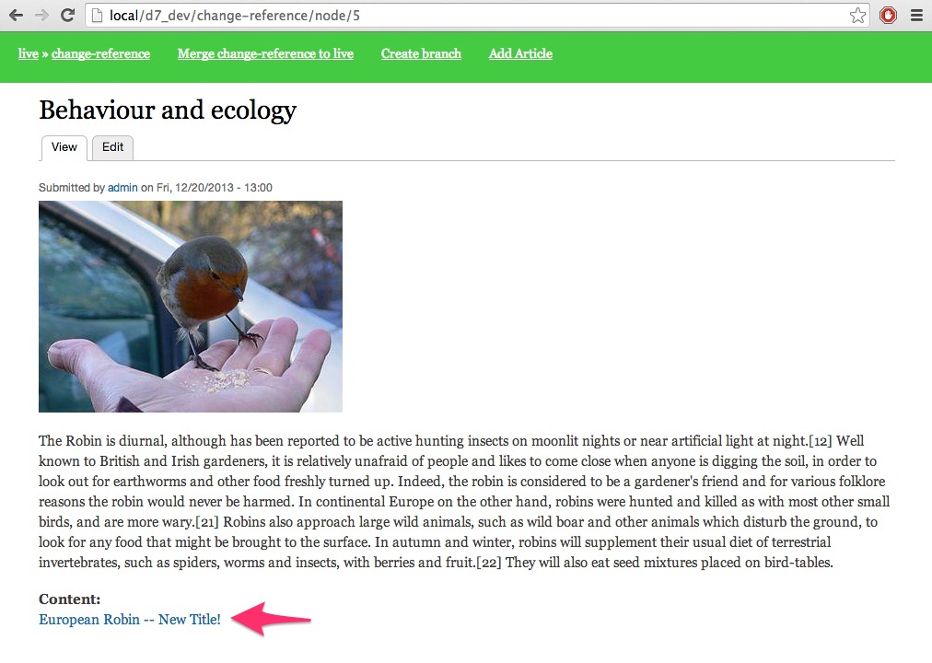
Task: Open the live branch link
Action: pyautogui.click(x=29, y=53)
